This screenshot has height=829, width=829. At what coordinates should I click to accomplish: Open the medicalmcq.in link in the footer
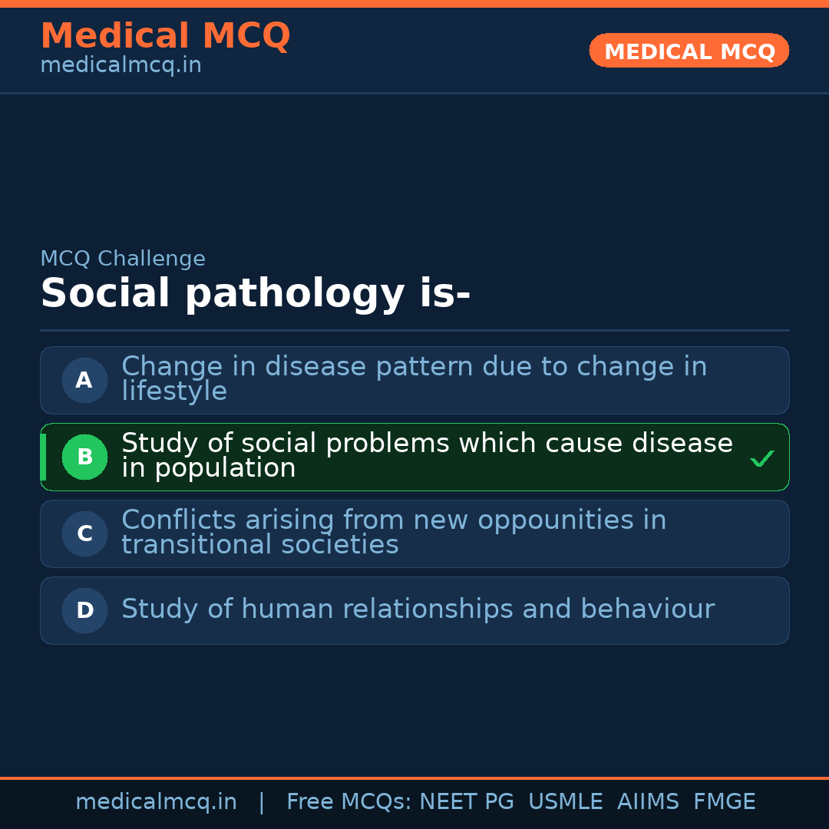[156, 802]
